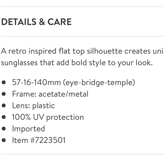The width and height of the screenshot is (164, 164).
Task: Click the retro inspired flat top description line
Action: (x=82, y=51)
